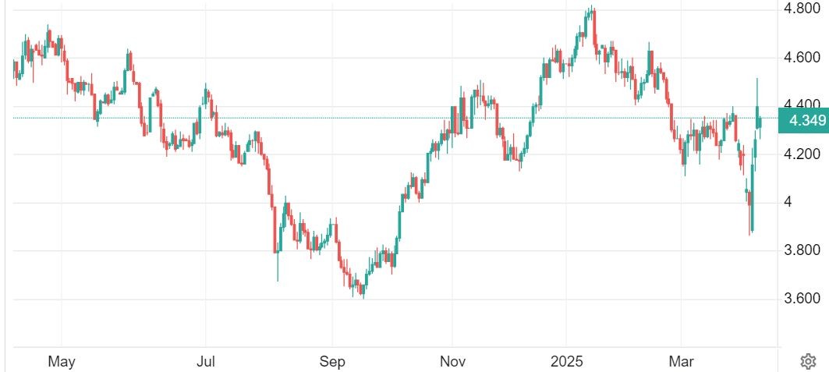Click the 3.800 price axis label

tap(800, 250)
